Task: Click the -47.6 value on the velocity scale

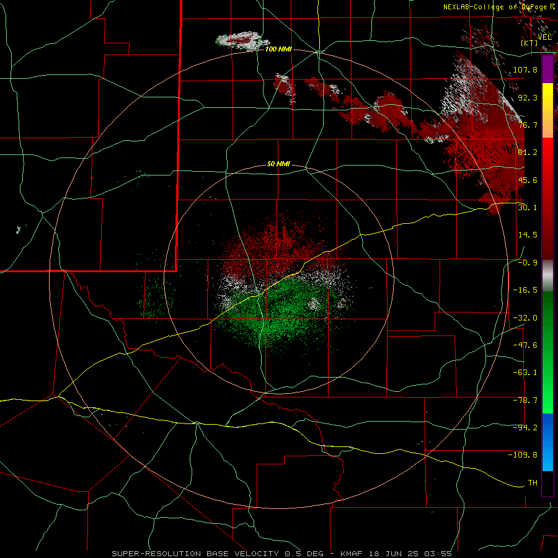Action: [525, 345]
